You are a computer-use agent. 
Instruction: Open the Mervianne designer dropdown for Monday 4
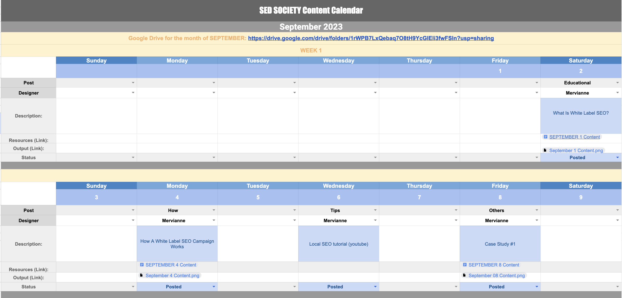coord(214,220)
